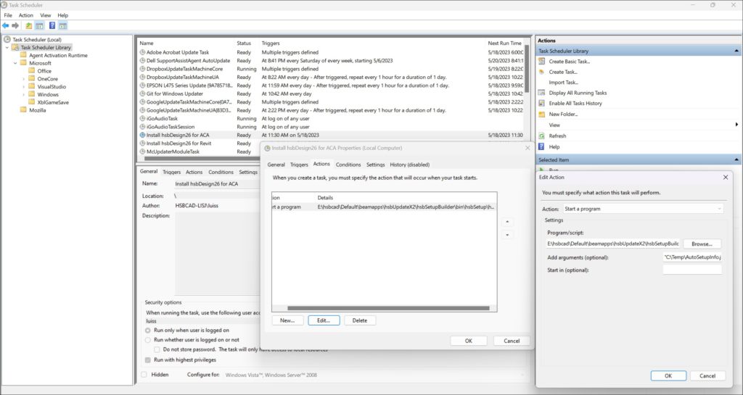Click the Create Basic Task icon in Actions pane
Viewport: 743px width, 395px height.
coord(541,62)
